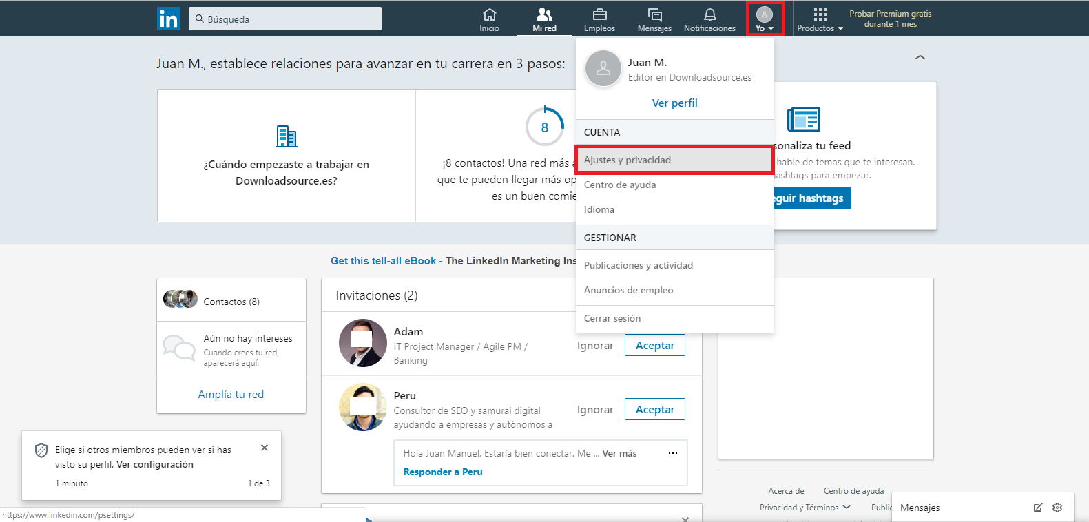Open Peru's profile photo
The image size is (1089, 522).
363,407
